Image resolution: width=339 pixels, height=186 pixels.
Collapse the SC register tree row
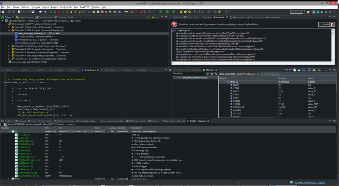click(9, 131)
